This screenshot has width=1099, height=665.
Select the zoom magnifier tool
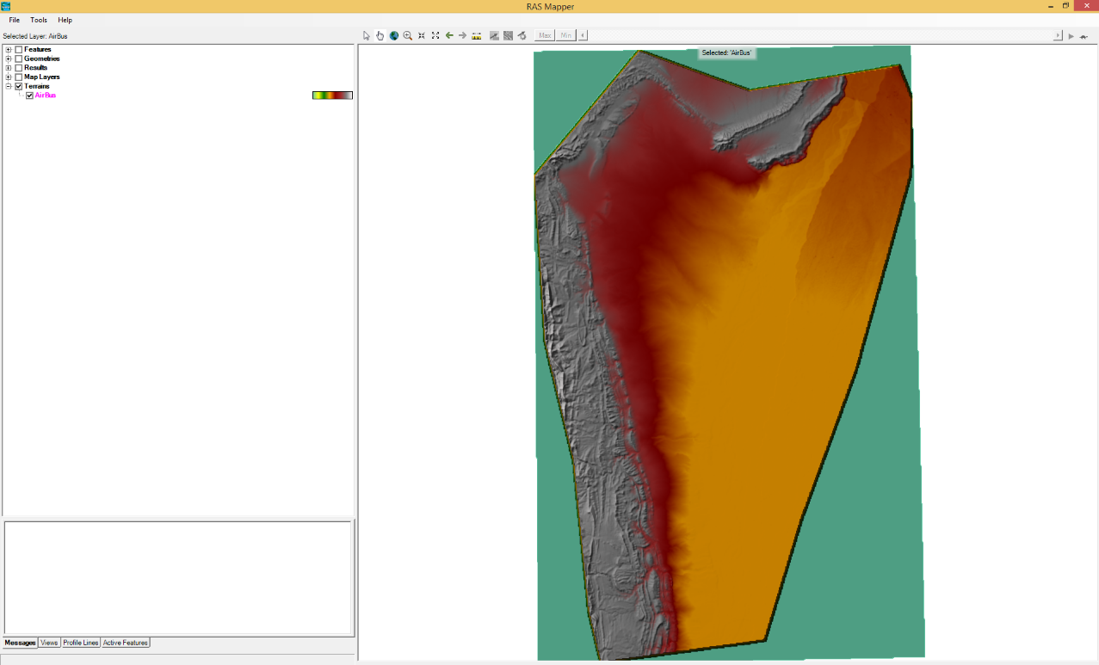pos(408,35)
